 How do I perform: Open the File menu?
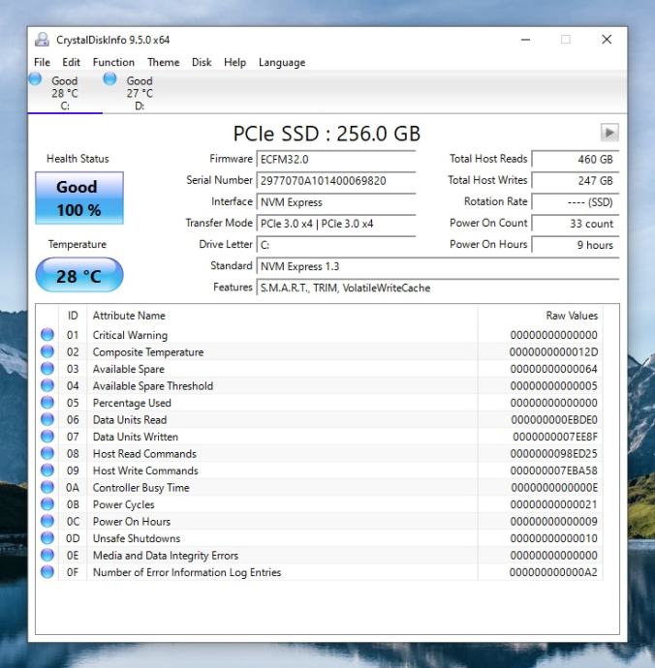pos(42,63)
